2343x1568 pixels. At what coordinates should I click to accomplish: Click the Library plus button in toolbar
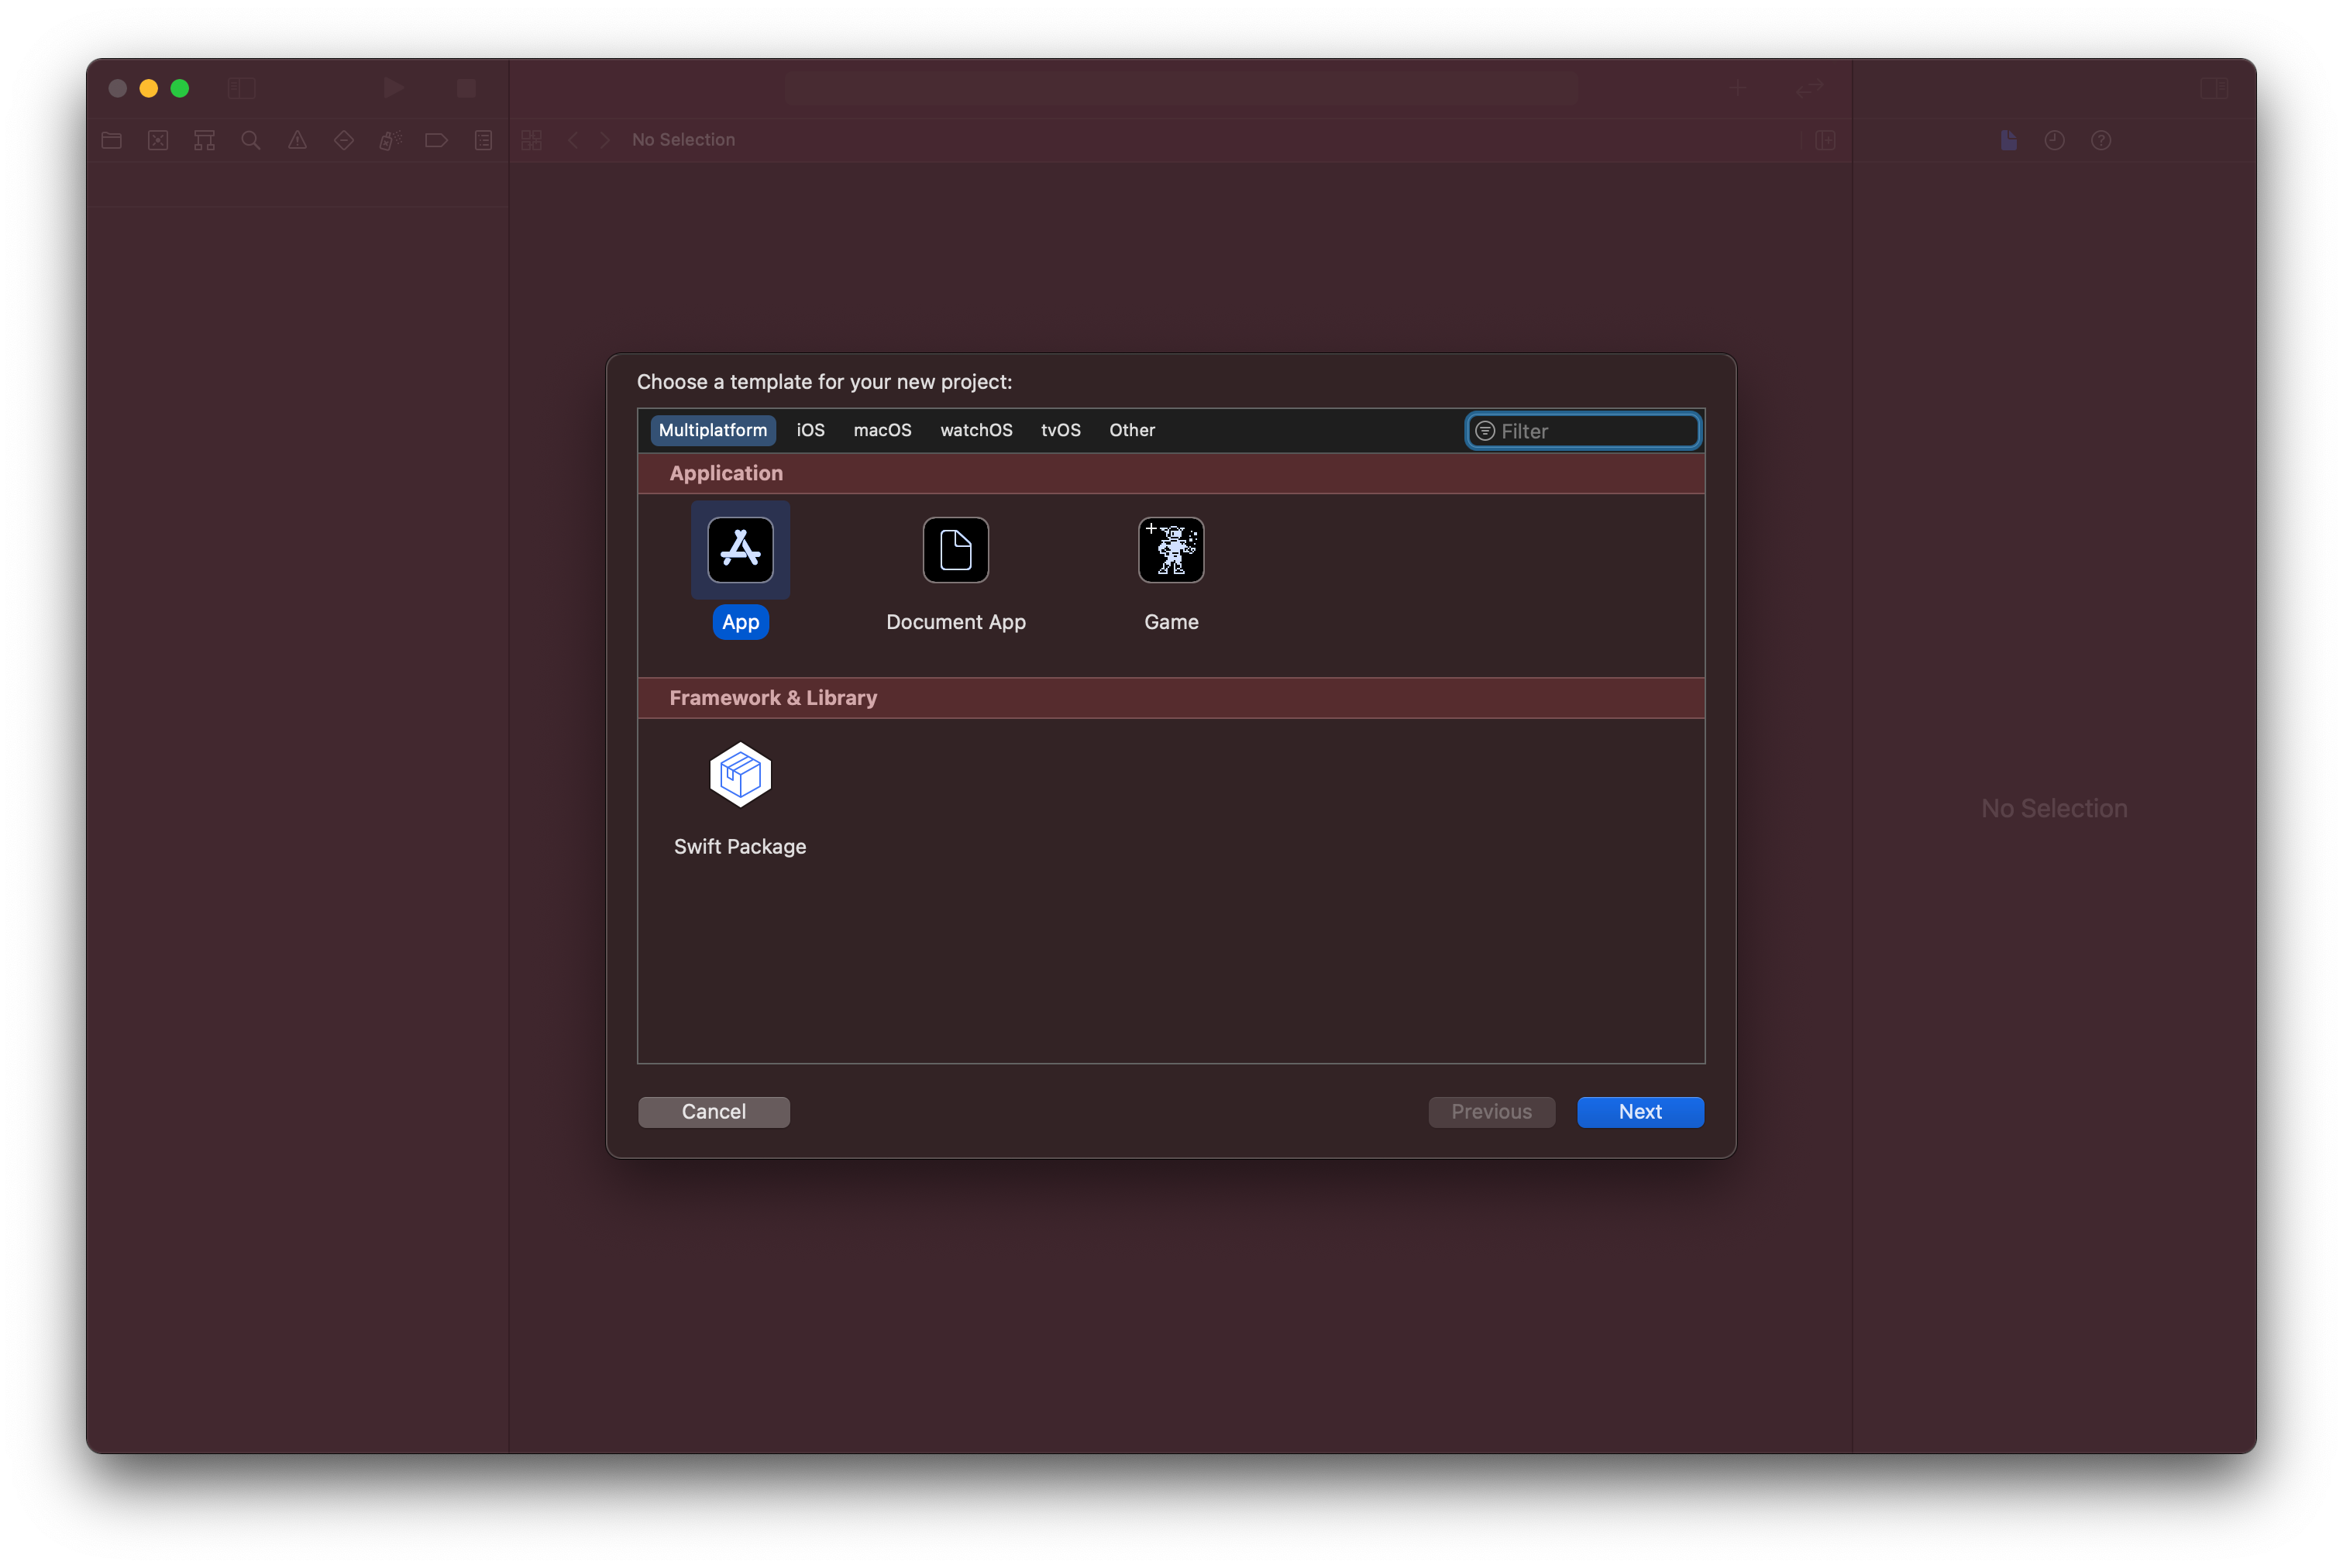(x=1738, y=88)
